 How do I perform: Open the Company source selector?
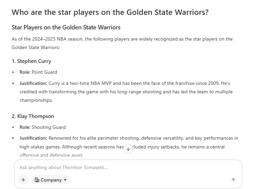coord(51,180)
